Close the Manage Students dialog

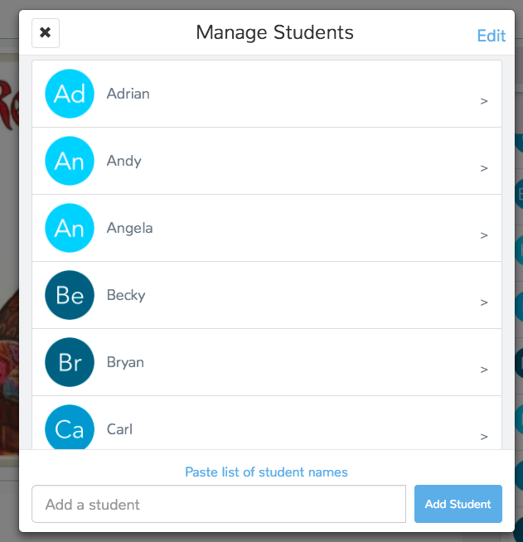pyautogui.click(x=46, y=33)
